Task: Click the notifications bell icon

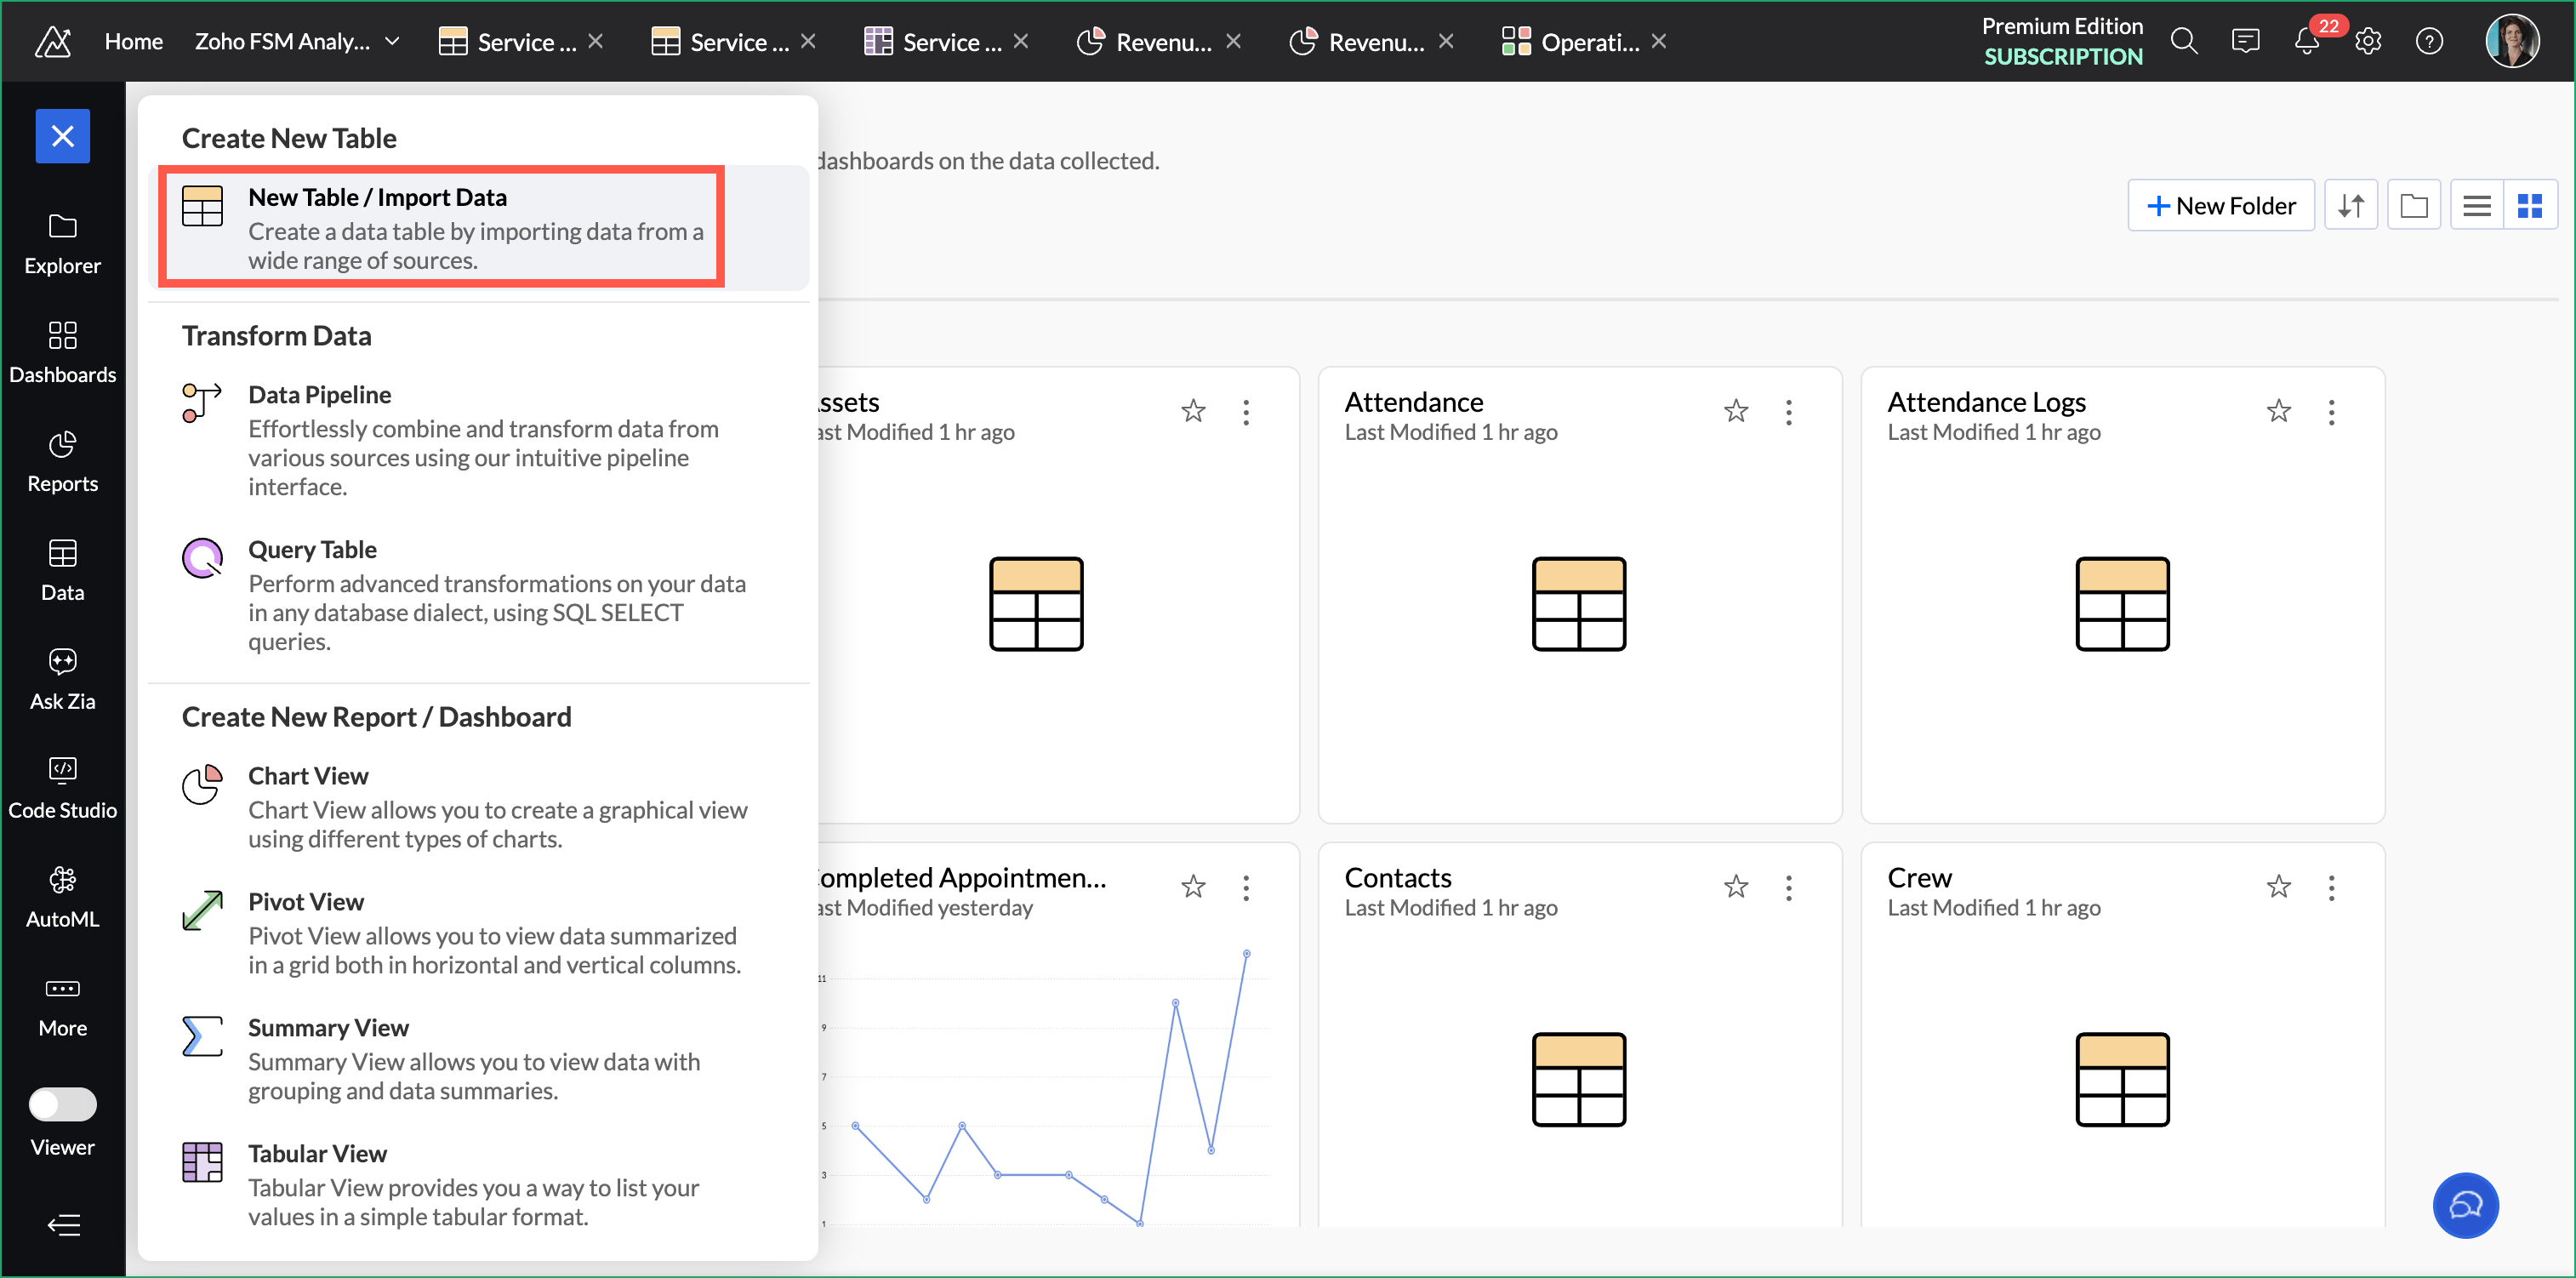Action: pos(2305,42)
